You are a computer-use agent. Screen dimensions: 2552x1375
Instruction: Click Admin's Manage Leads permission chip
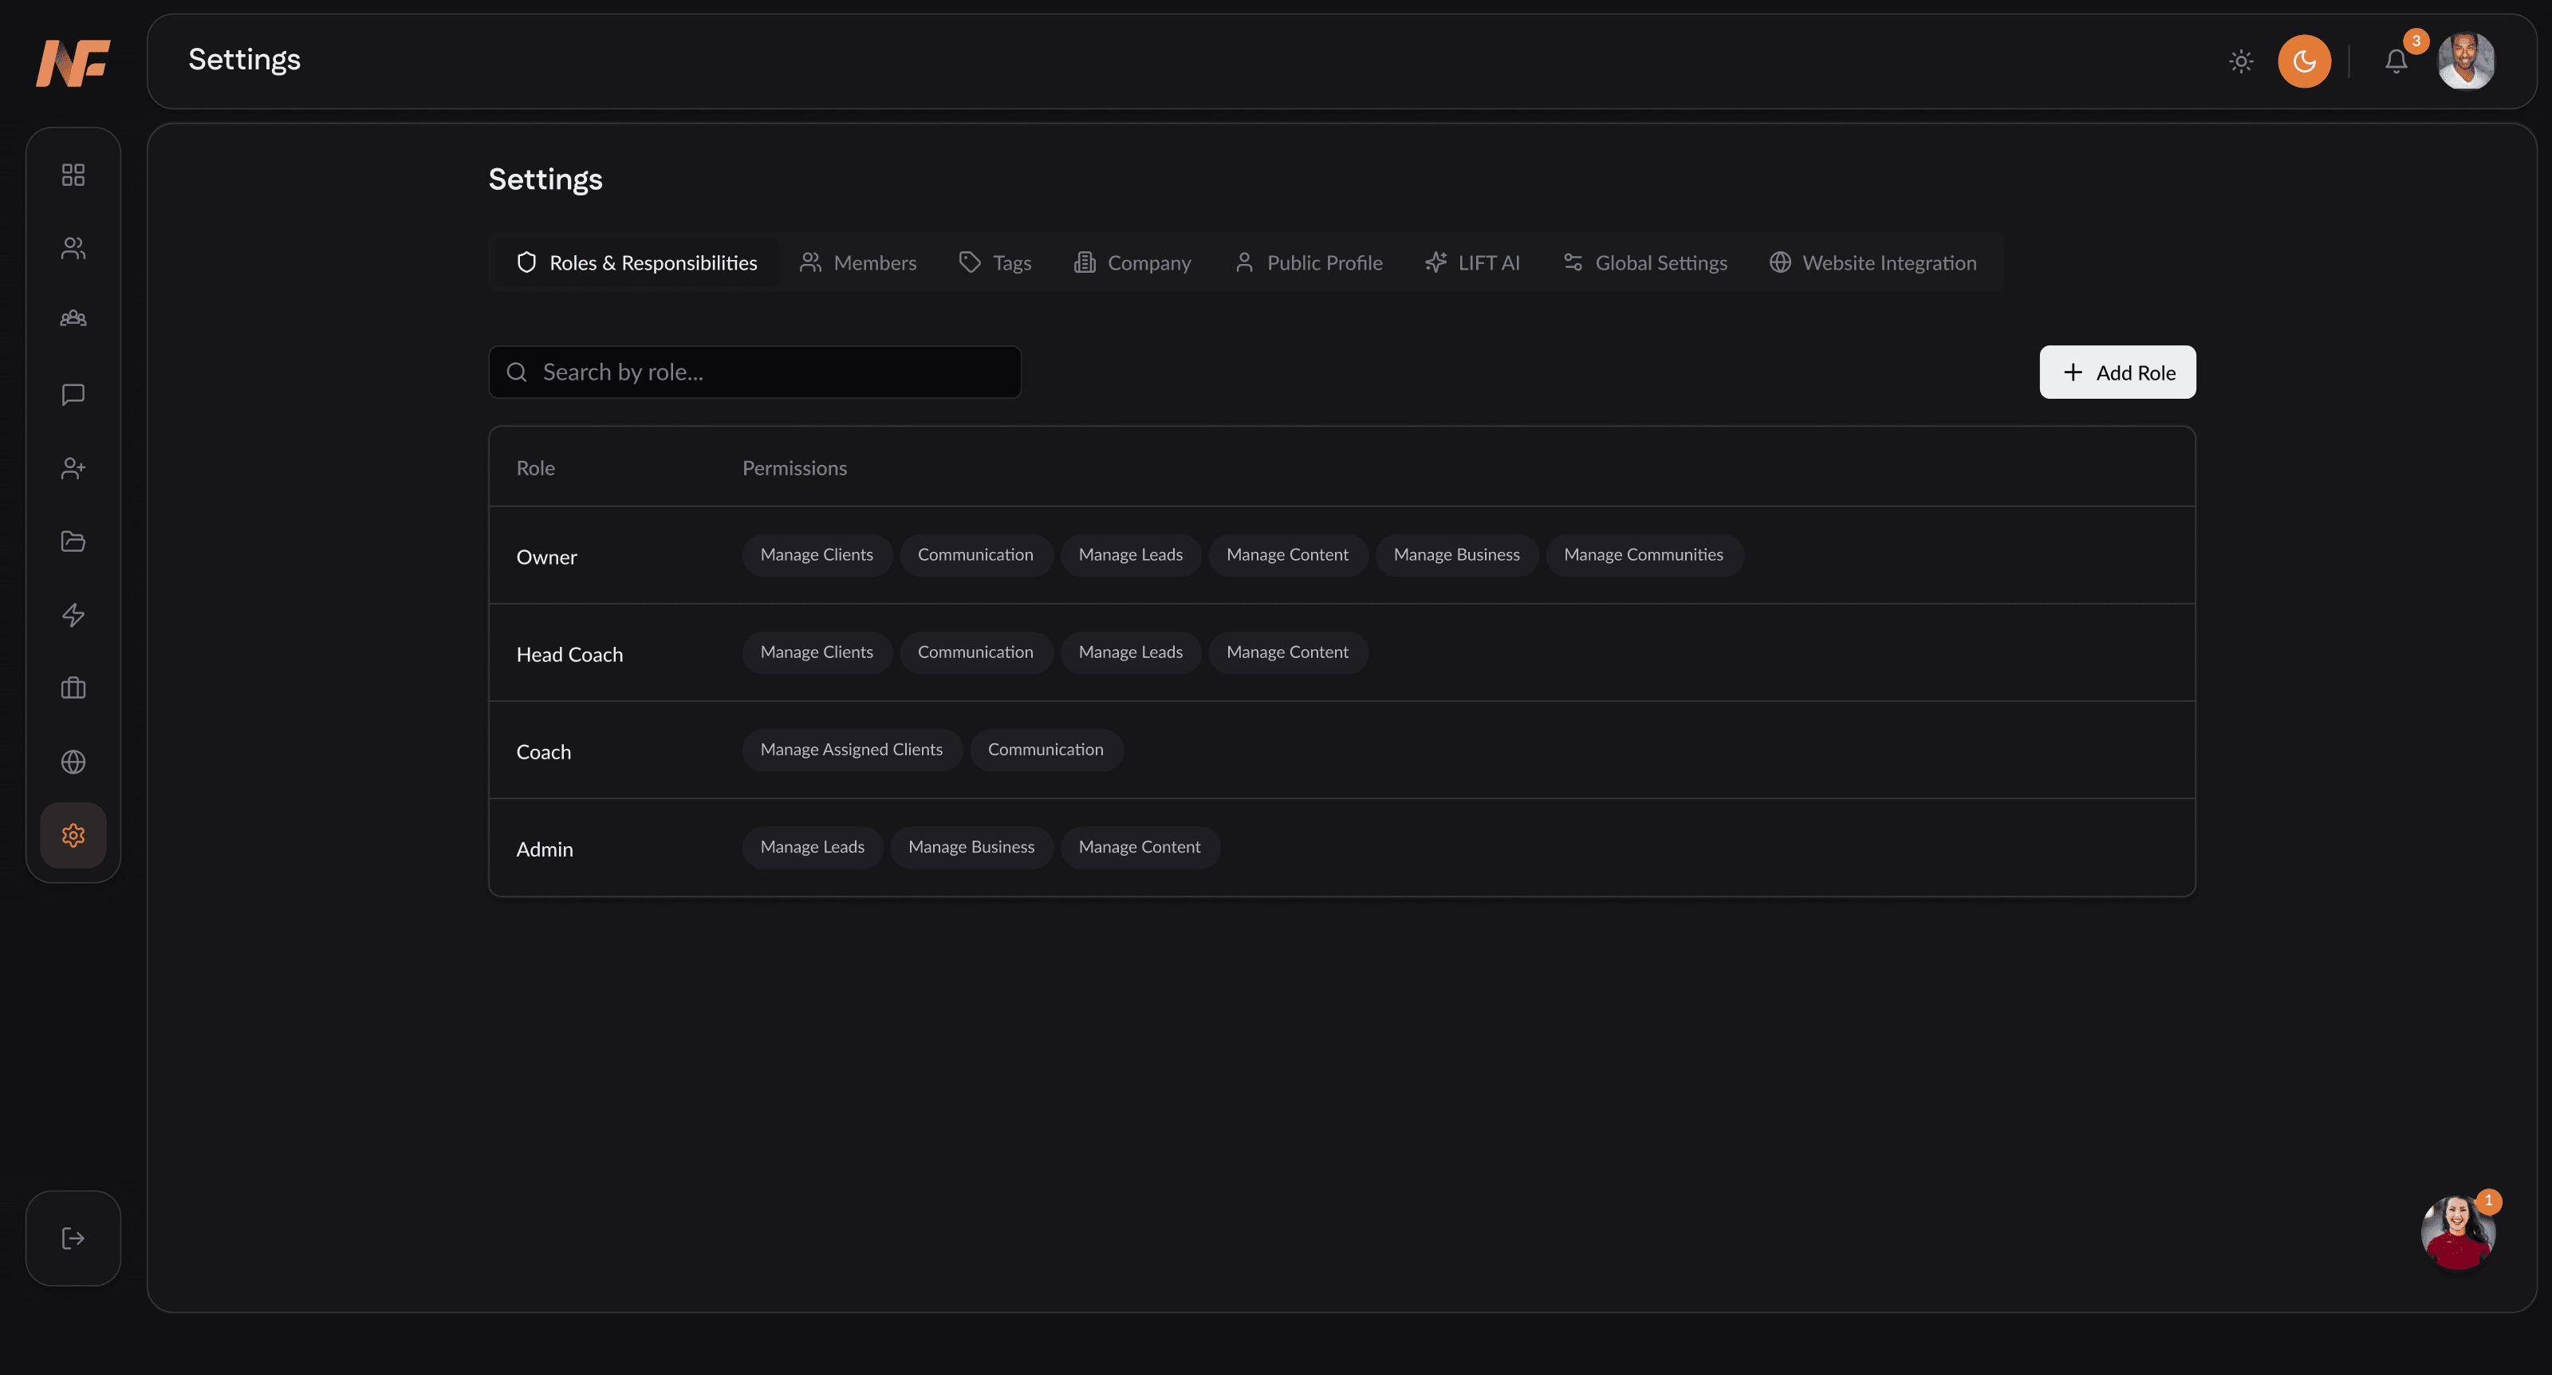[813, 847]
